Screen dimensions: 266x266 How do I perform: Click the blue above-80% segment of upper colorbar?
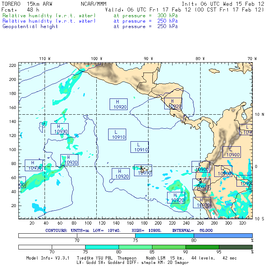[x=223, y=235]
